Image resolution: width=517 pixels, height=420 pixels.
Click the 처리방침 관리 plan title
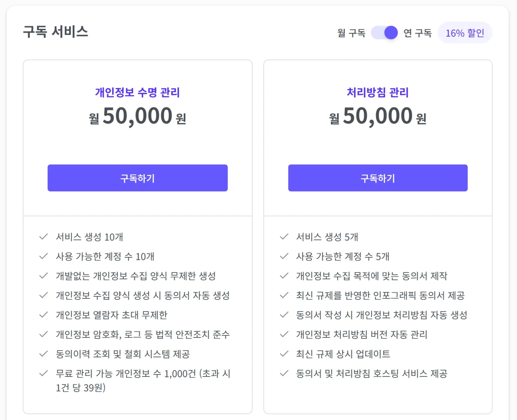coord(378,92)
